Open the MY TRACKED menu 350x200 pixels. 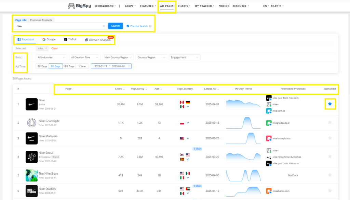[204, 6]
